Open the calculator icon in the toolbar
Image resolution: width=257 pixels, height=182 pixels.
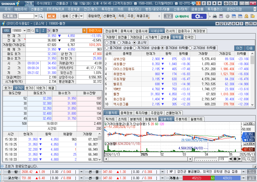pyautogui.click(x=221, y=16)
